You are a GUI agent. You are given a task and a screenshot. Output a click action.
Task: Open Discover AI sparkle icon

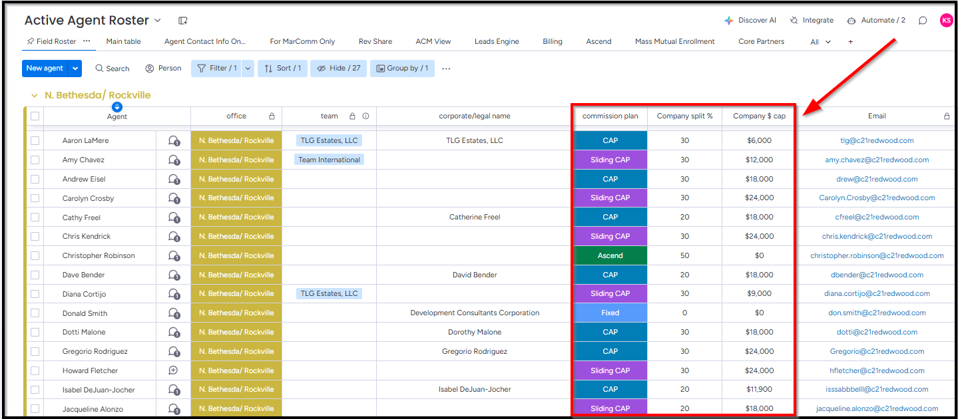coord(729,21)
